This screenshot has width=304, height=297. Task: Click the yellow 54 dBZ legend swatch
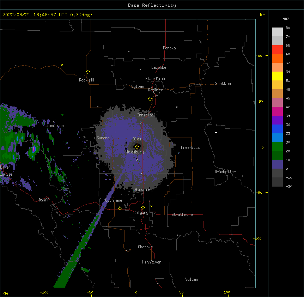[277, 76]
